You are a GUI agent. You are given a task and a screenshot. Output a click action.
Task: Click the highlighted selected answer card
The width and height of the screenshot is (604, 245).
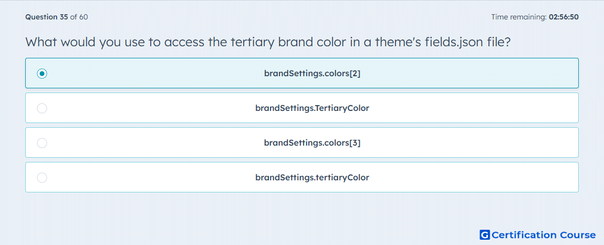point(302,73)
